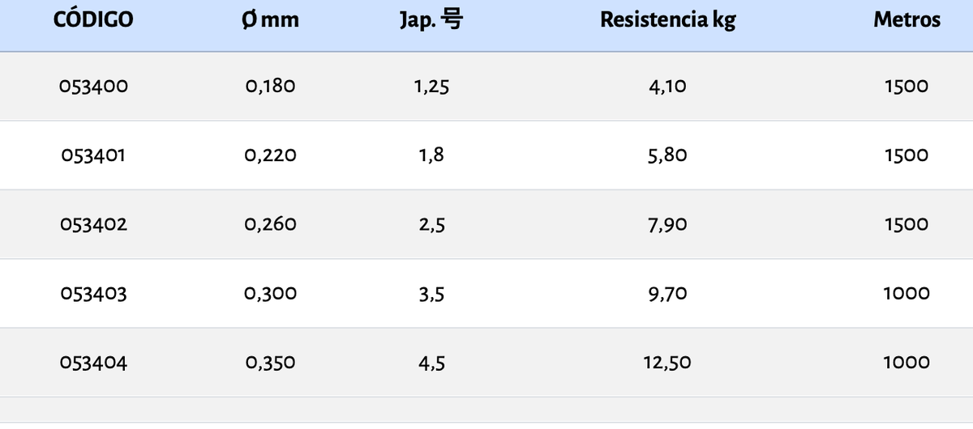Screen dimensions: 973x429
Task: Click the 0,180 diameter cell
Action: pos(270,86)
